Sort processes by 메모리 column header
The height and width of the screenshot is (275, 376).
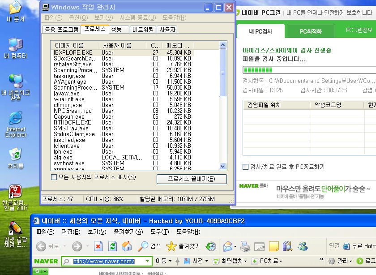[x=178, y=45]
